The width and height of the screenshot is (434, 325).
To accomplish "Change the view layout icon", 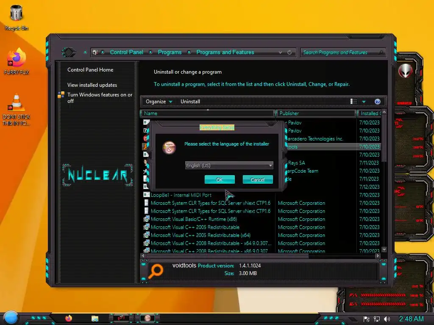I will click(354, 102).
